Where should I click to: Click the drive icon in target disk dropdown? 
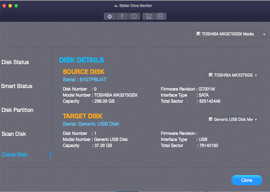[x=211, y=119]
